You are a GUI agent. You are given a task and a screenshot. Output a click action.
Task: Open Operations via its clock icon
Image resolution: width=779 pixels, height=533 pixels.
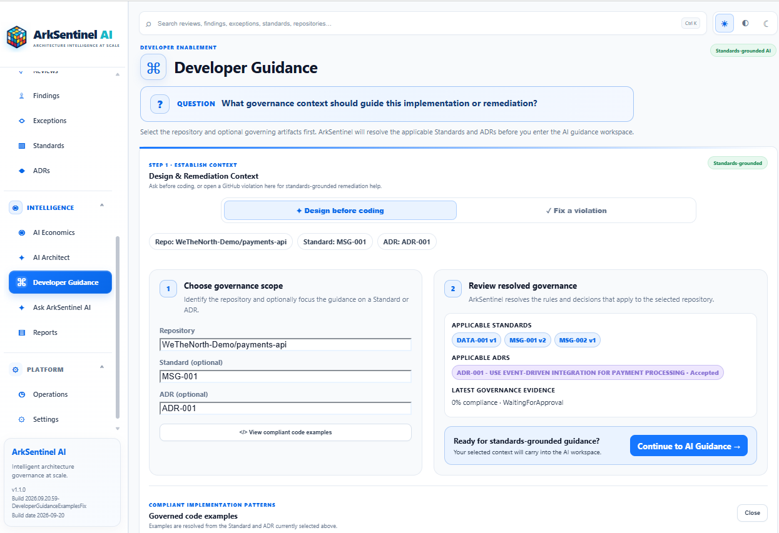[21, 394]
